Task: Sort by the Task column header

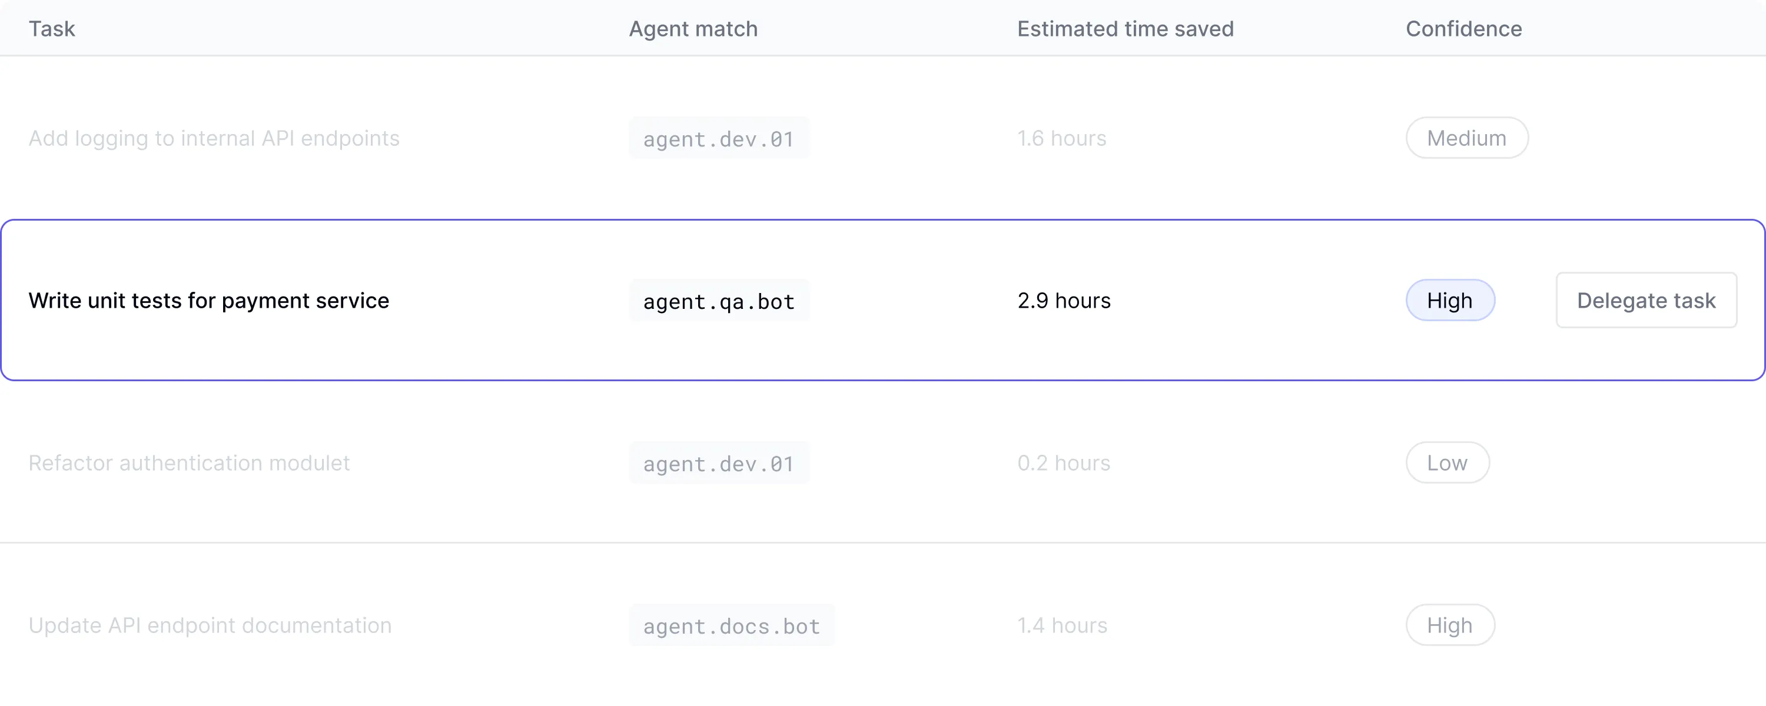Action: click(51, 29)
